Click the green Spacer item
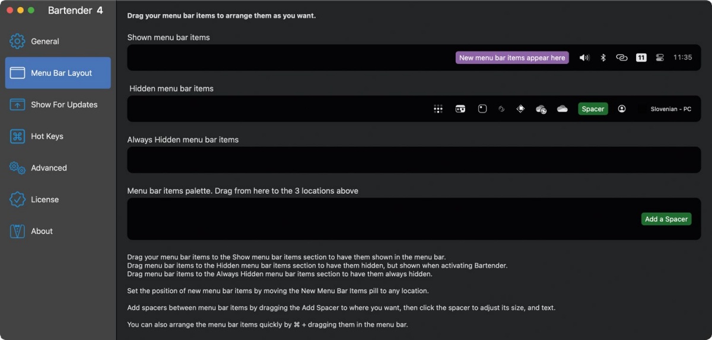712x340 pixels. (x=593, y=109)
